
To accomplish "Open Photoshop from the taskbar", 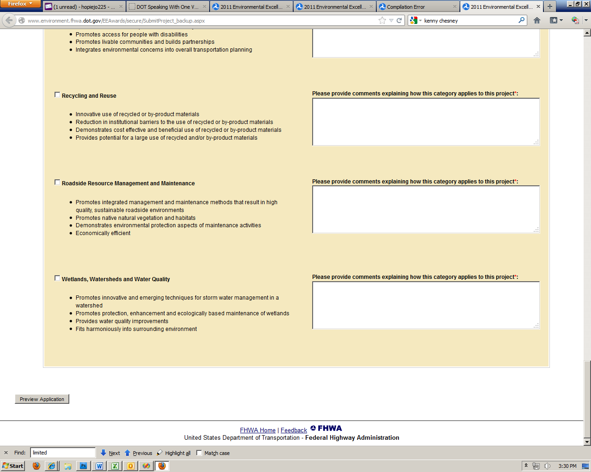I will click(x=84, y=466).
